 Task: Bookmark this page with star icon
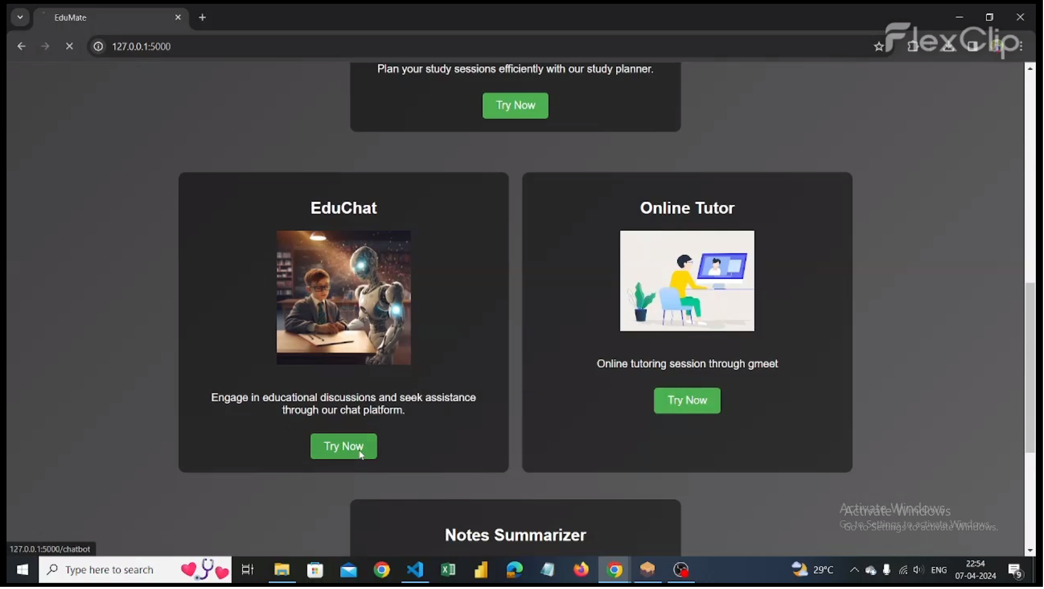(x=879, y=47)
